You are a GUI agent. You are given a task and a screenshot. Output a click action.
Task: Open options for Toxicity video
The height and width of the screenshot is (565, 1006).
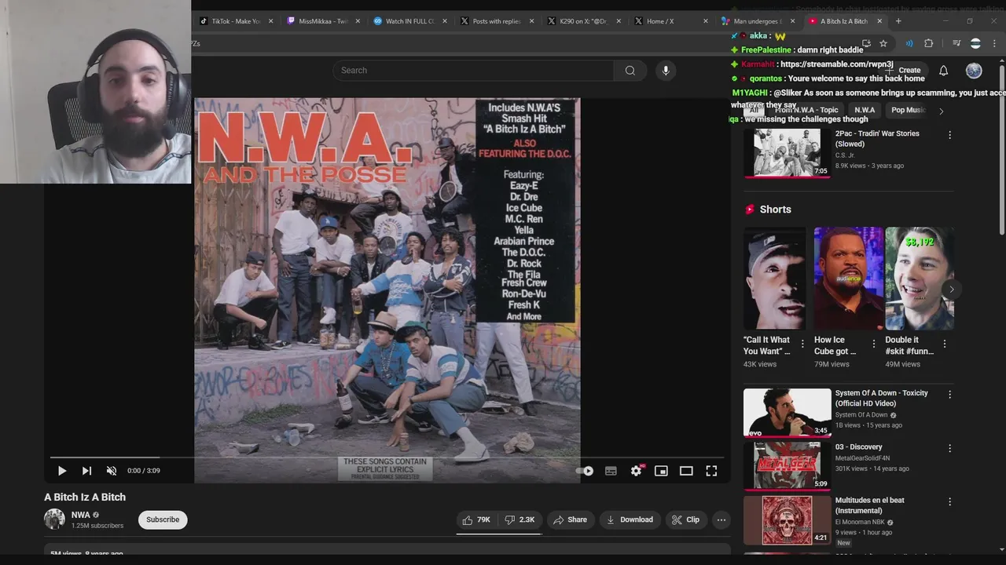[949, 395]
